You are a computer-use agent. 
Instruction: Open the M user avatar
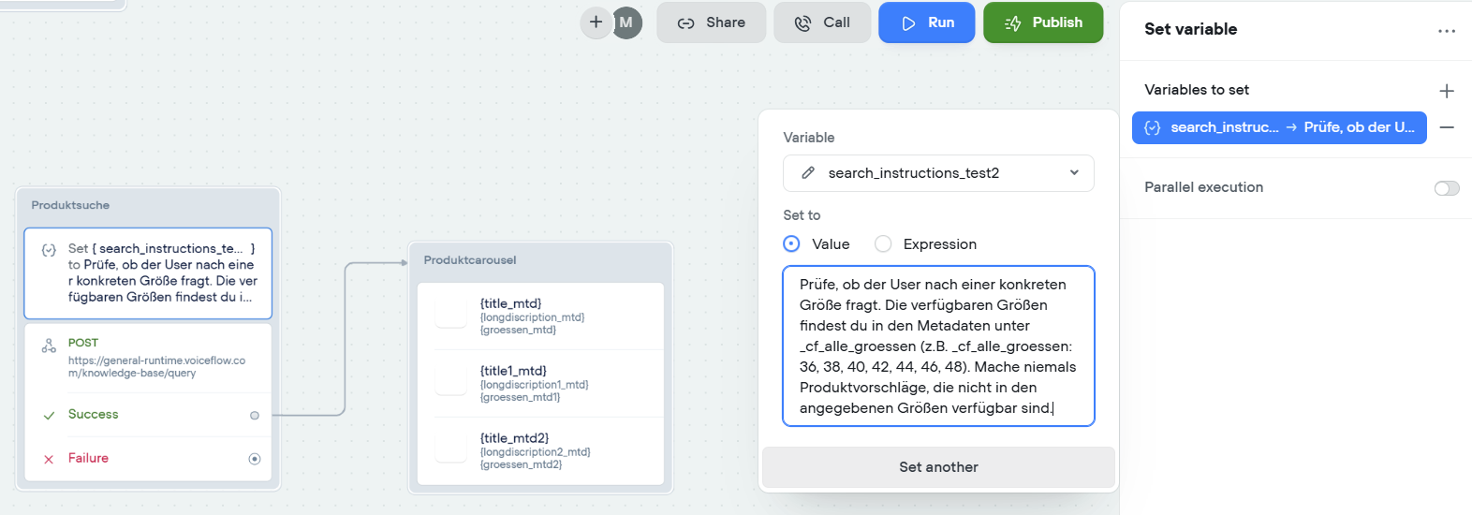[626, 22]
